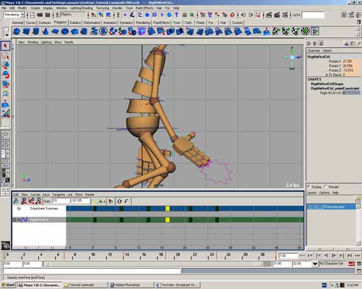
Task: Pick the Universal Manipulator tool
Action: [6, 94]
